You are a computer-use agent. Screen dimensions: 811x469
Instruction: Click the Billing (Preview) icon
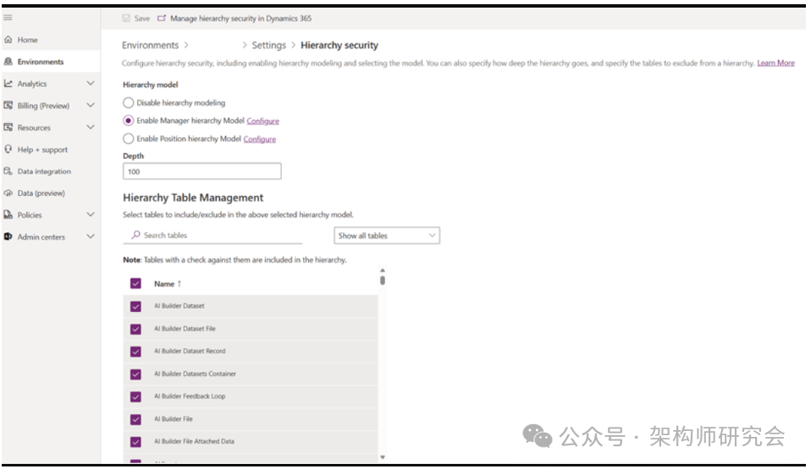click(x=8, y=106)
